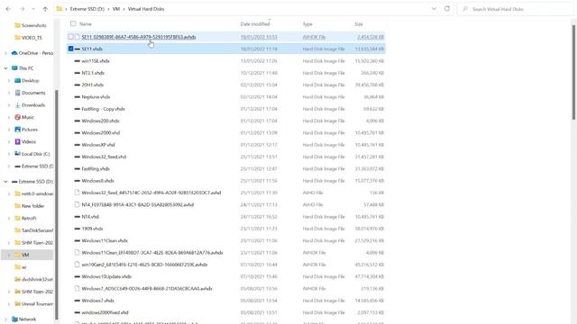Expand the Desktop tree node
The height and width of the screenshot is (324, 577).
click(x=9, y=80)
